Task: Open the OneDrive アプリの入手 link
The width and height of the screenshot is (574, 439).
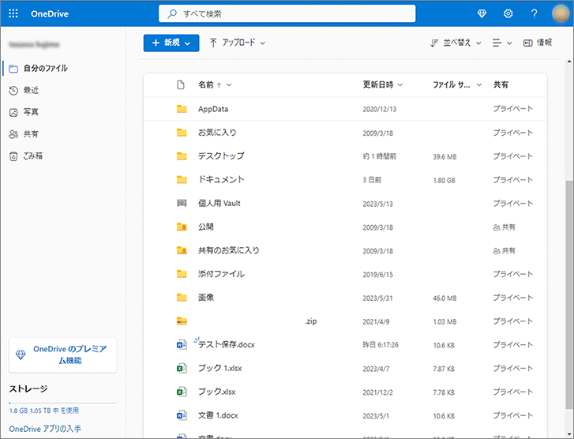Action: [x=45, y=429]
